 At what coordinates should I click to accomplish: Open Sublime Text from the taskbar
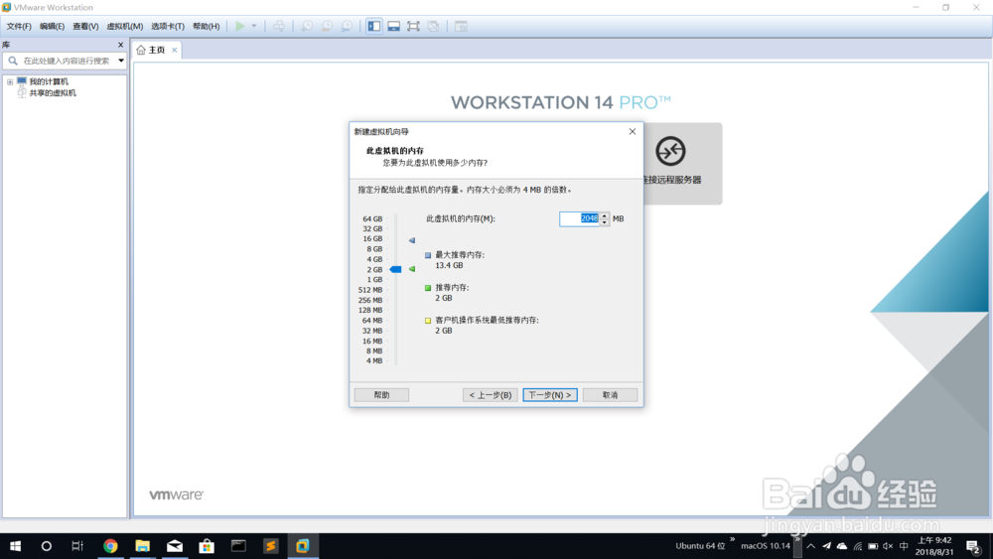coord(270,546)
